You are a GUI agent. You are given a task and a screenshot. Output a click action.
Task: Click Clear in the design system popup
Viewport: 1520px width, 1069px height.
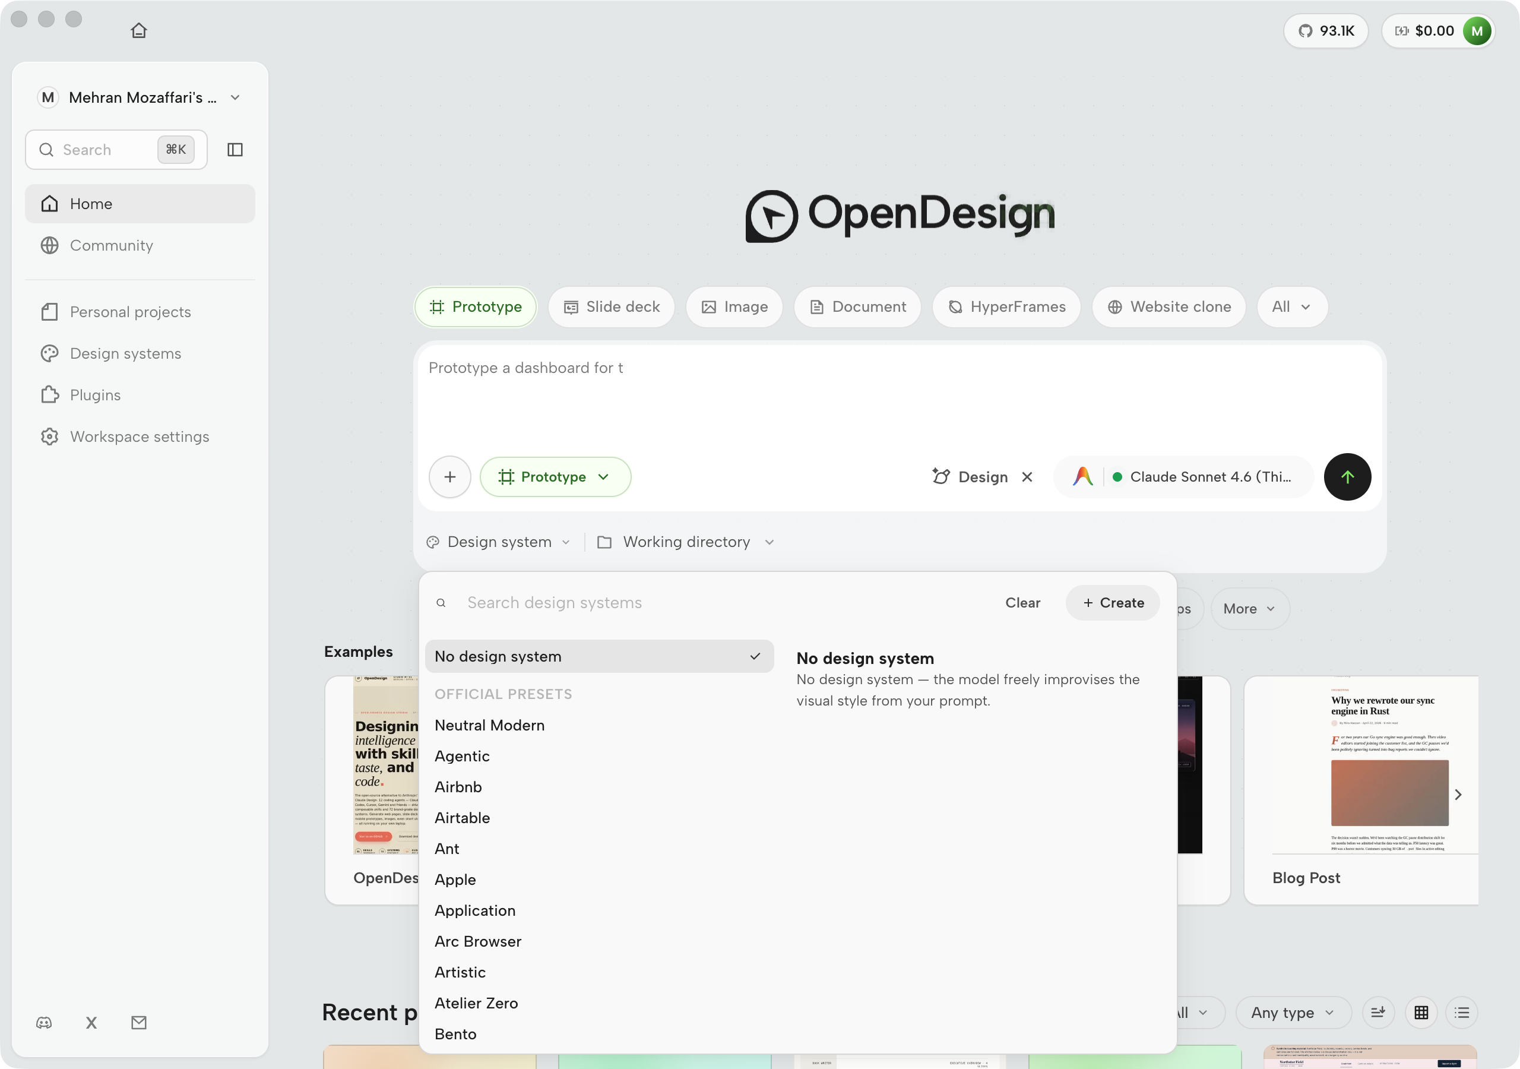click(1022, 603)
